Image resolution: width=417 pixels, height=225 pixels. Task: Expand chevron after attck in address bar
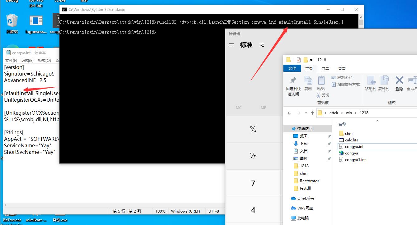(342, 113)
